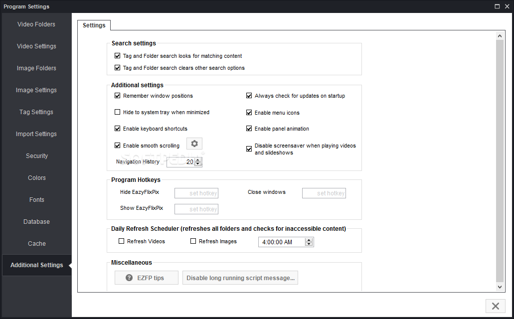
Task: Click scrollbar up arrow
Action: [500, 36]
